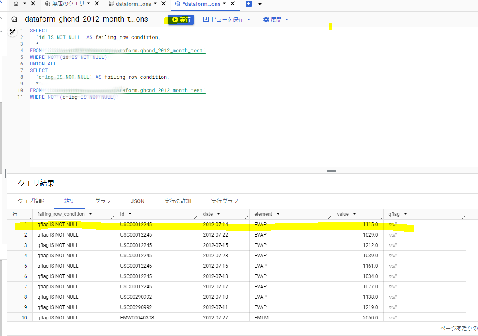Close the active *dataform...ons tab

(x=233, y=4)
